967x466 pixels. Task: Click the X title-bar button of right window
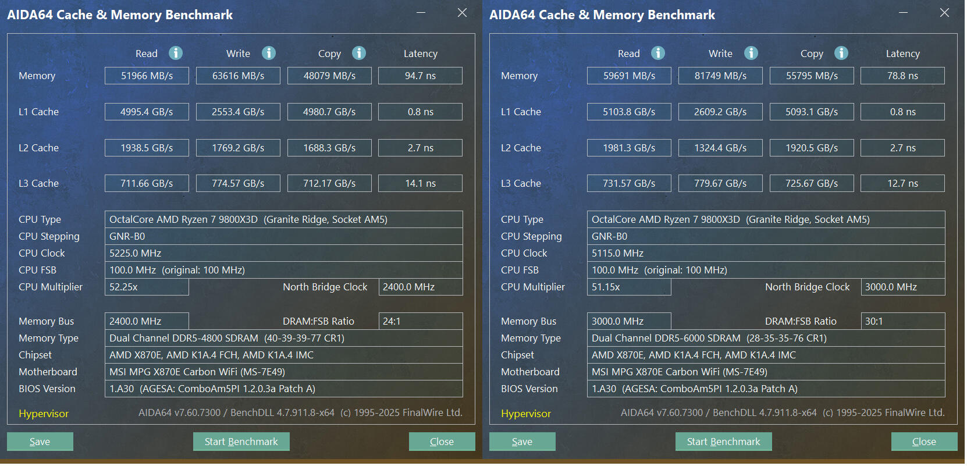944,12
